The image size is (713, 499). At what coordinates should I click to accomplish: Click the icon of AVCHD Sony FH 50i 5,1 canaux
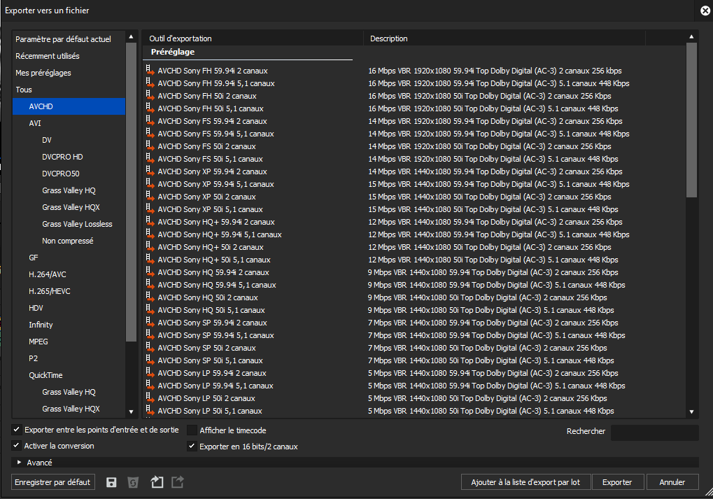click(150, 108)
